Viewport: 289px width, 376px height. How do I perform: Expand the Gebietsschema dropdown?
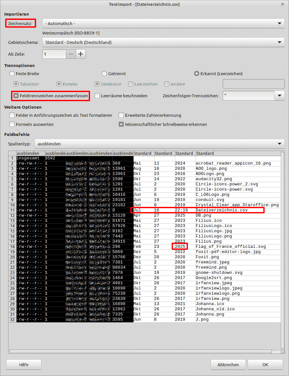click(163, 42)
